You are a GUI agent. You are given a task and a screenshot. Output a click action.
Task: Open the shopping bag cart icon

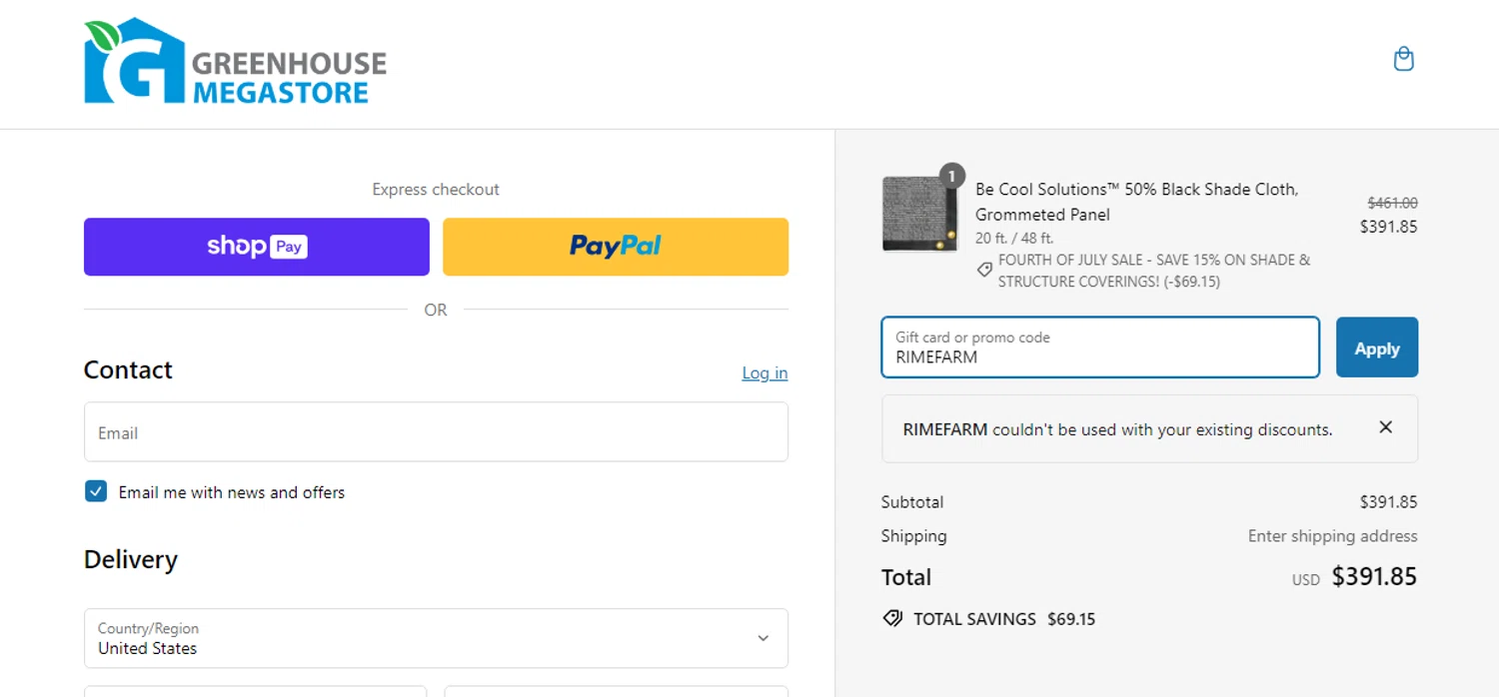pos(1403,60)
